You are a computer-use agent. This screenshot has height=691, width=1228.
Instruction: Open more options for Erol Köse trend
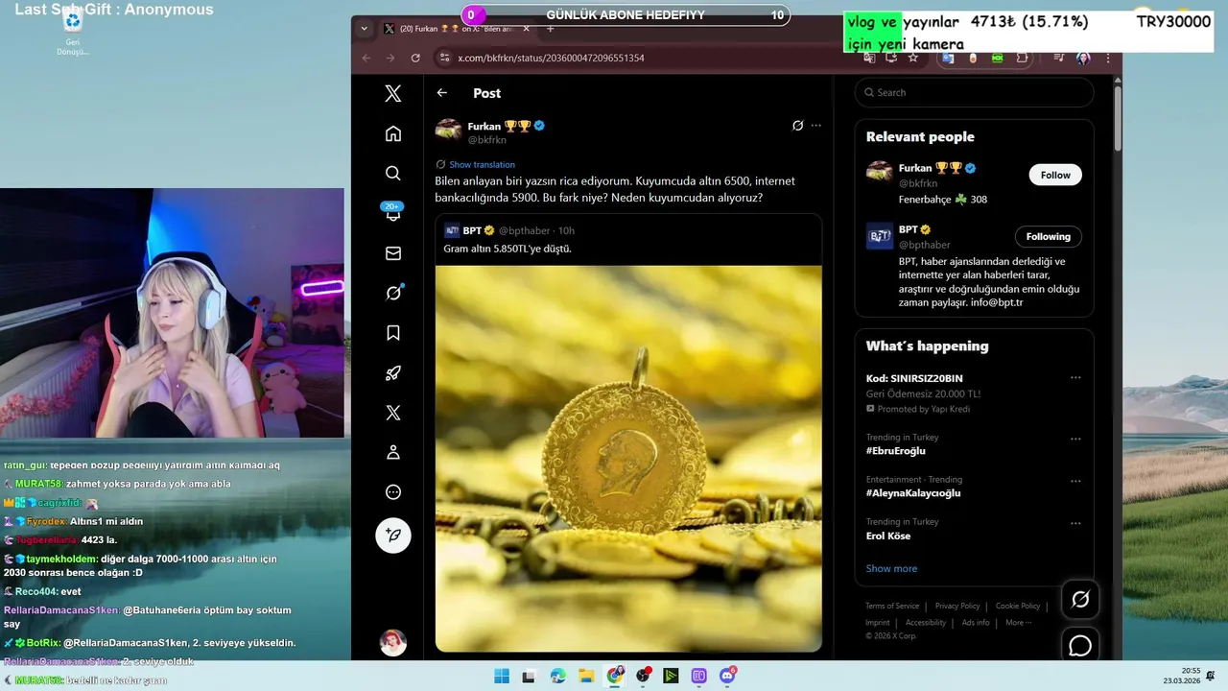[x=1075, y=523]
